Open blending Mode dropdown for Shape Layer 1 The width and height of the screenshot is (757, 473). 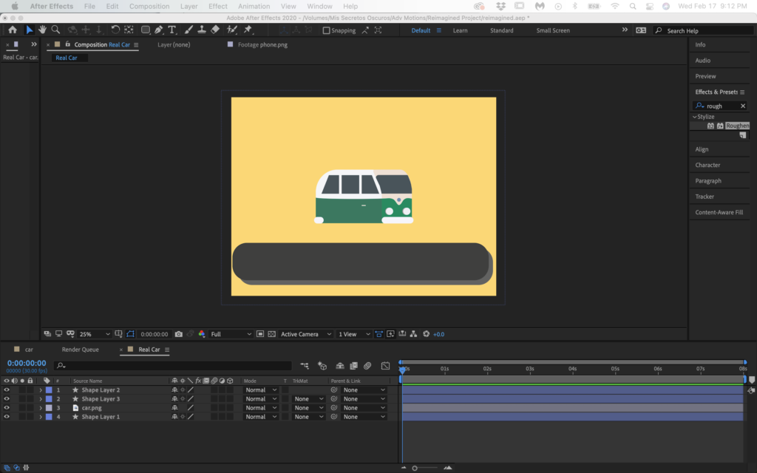click(x=261, y=417)
